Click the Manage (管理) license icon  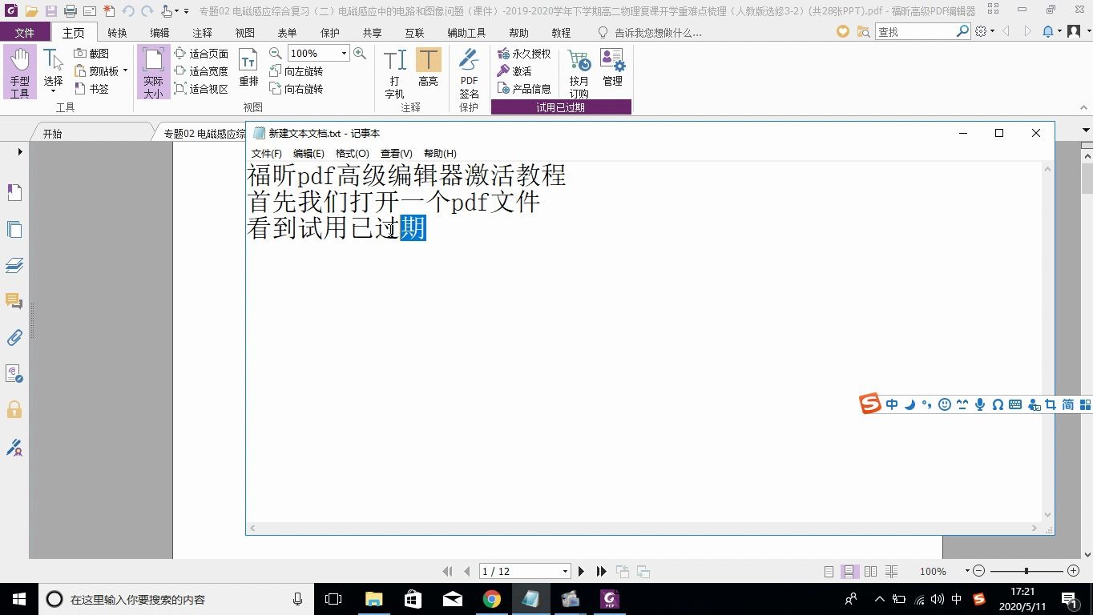point(612,67)
